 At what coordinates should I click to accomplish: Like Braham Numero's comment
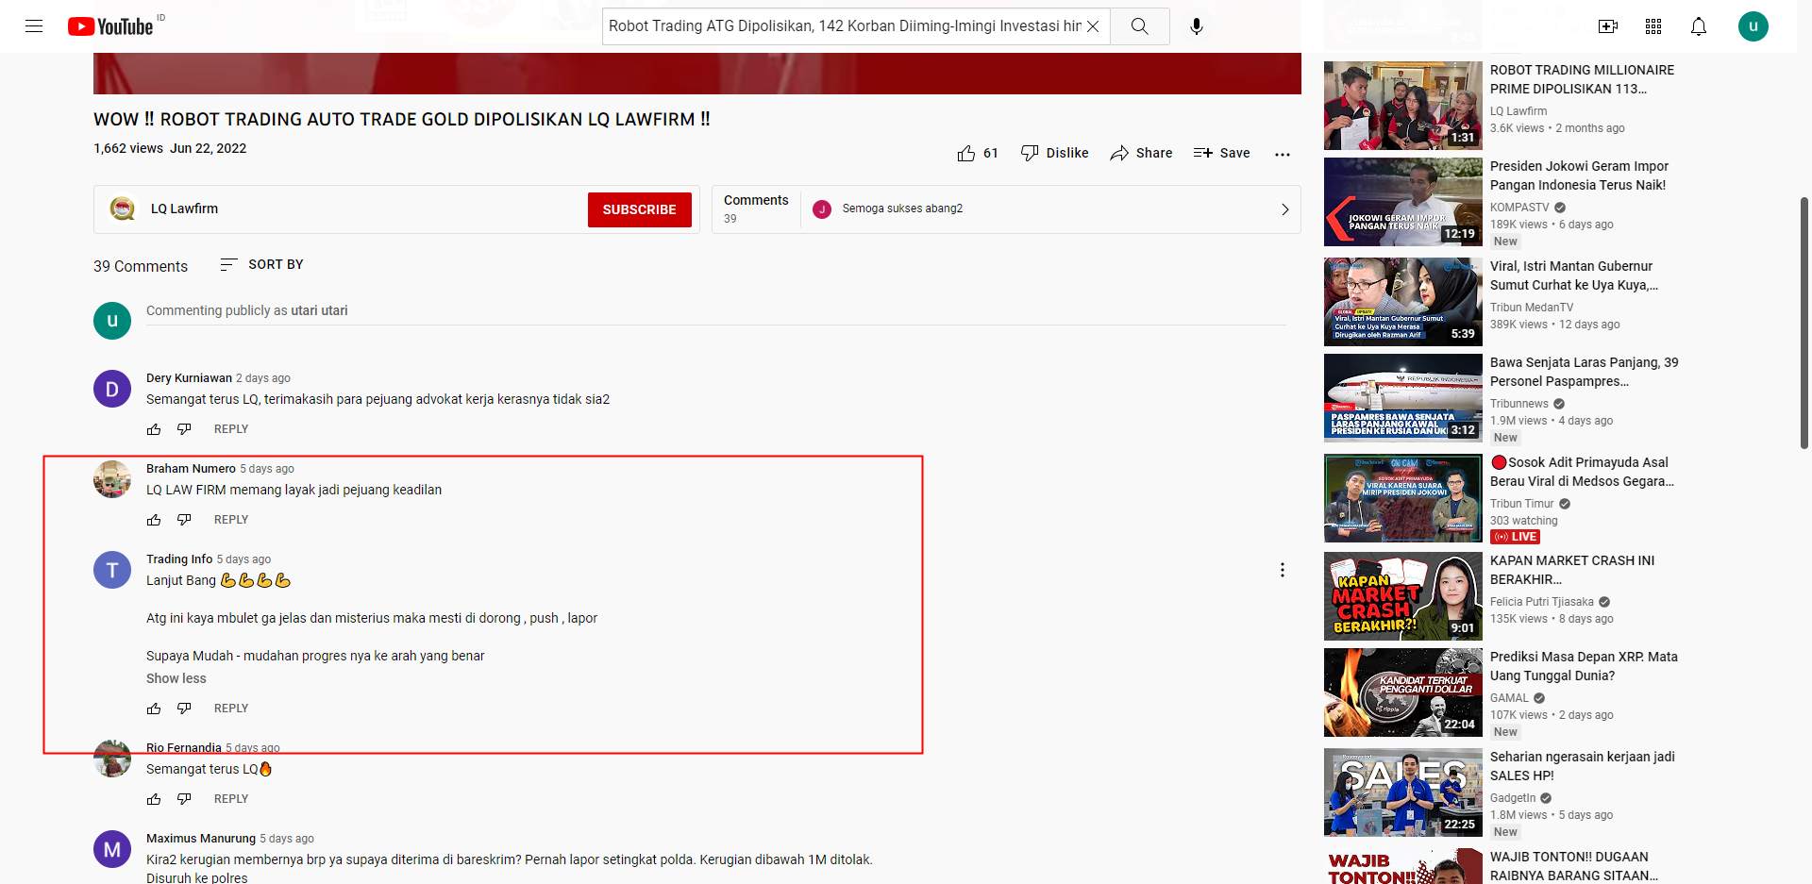(154, 520)
